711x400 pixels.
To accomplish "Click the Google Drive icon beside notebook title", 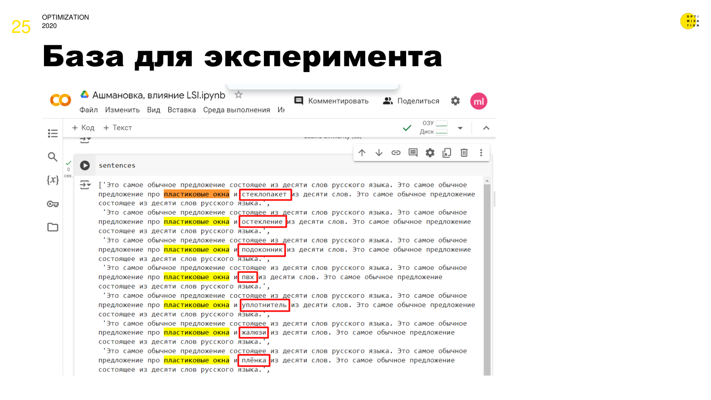I will pyautogui.click(x=84, y=94).
